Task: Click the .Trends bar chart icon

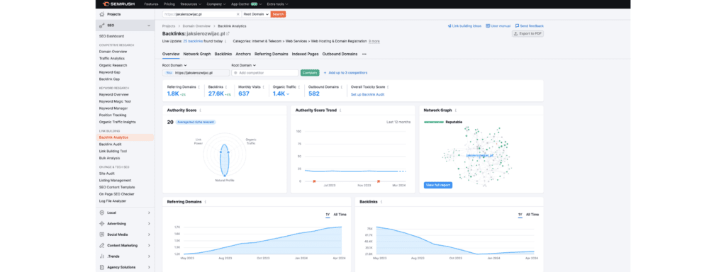Action: [x=102, y=256]
